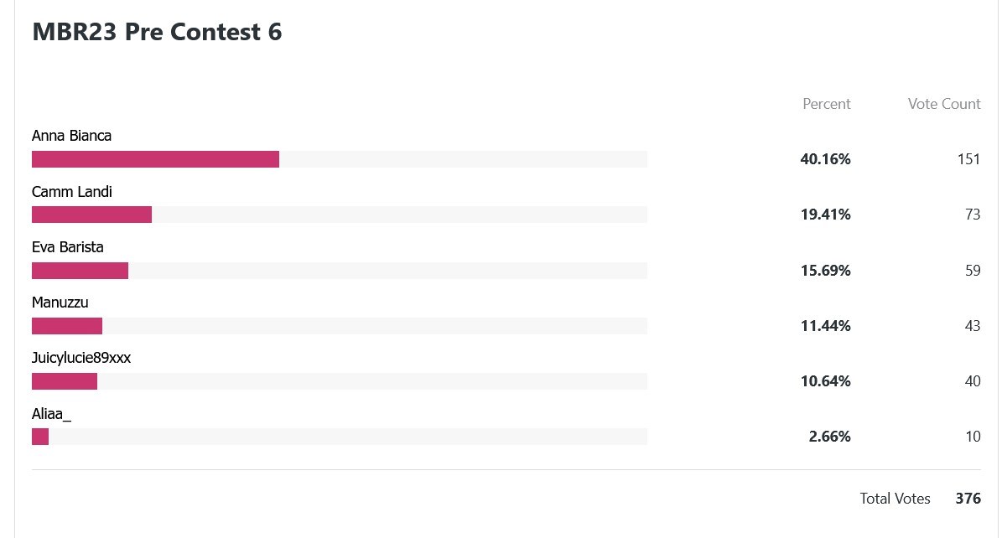Select the Juicylucie89xxx label
1002x538 pixels.
[81, 358]
